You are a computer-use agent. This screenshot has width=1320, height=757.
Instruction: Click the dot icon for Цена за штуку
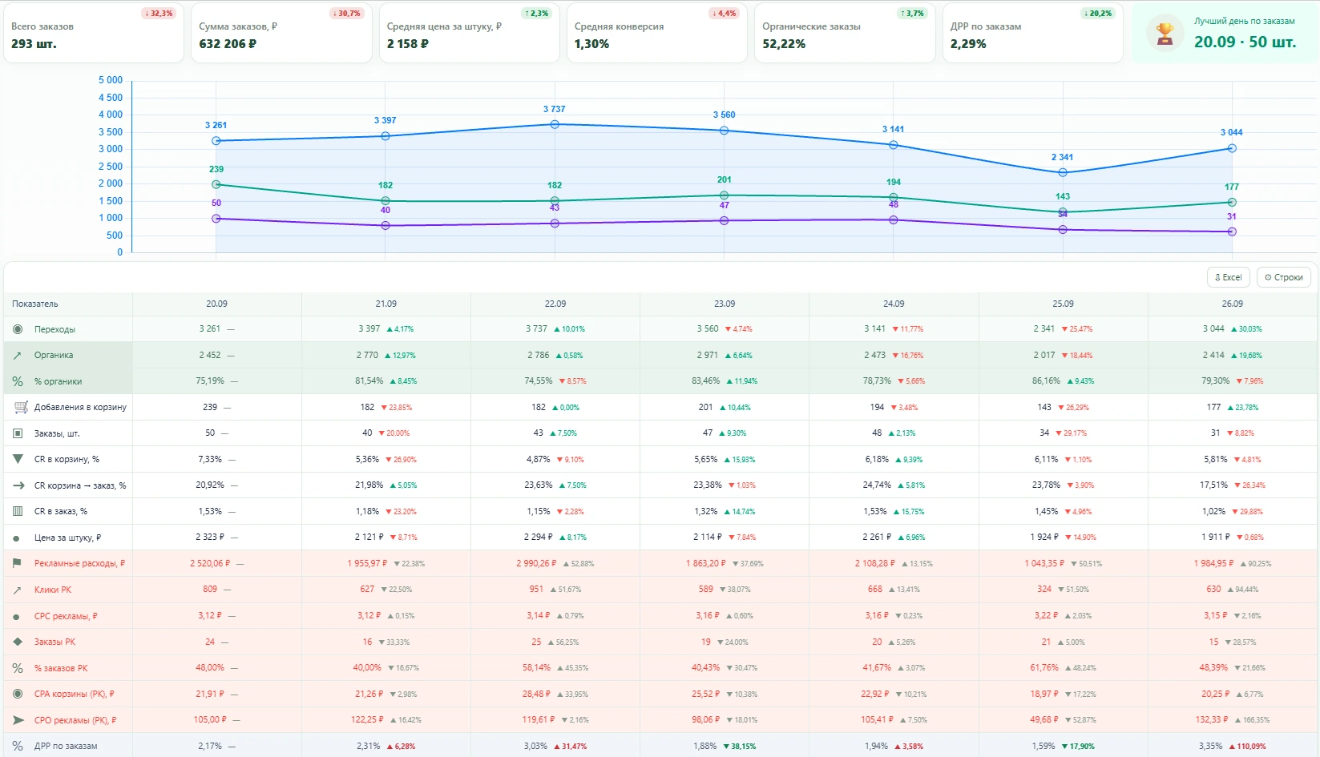click(x=16, y=538)
